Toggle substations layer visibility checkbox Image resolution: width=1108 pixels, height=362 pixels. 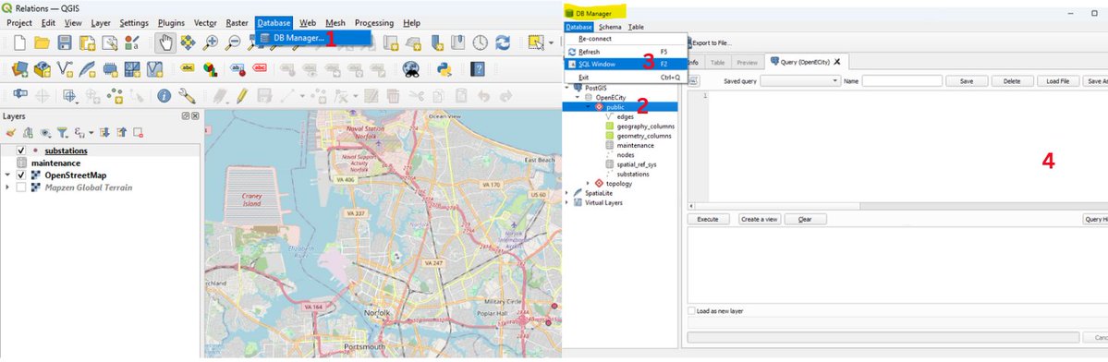point(21,151)
